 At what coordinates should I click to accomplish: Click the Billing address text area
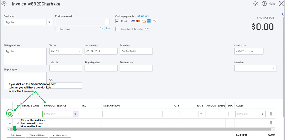(x=25, y=57)
